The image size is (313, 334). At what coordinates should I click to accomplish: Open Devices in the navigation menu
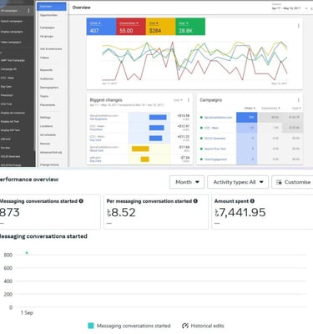(45, 144)
